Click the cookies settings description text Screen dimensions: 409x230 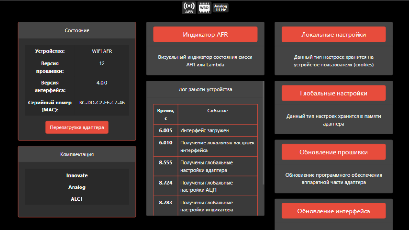(334, 61)
